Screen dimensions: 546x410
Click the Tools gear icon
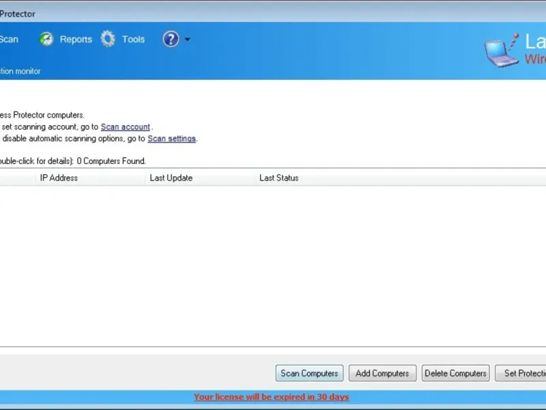(x=108, y=39)
